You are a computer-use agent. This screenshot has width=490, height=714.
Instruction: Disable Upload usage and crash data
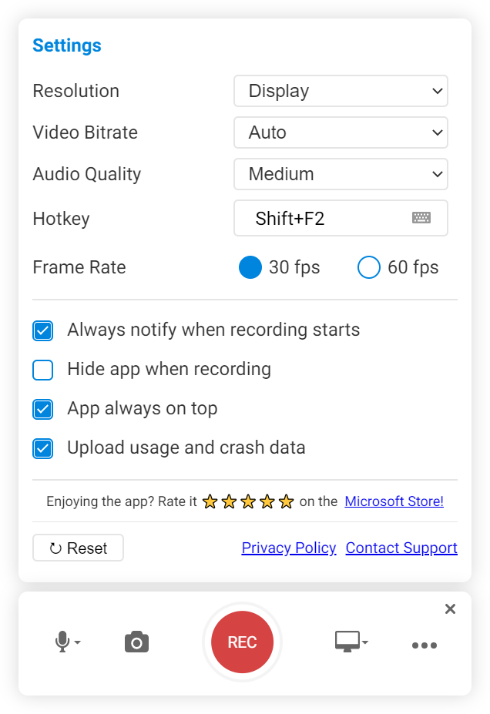pyautogui.click(x=42, y=448)
